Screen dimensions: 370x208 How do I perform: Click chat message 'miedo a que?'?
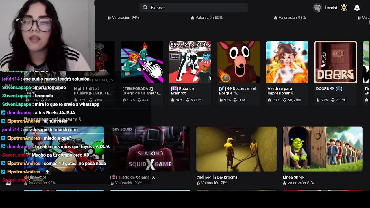tap(58, 138)
